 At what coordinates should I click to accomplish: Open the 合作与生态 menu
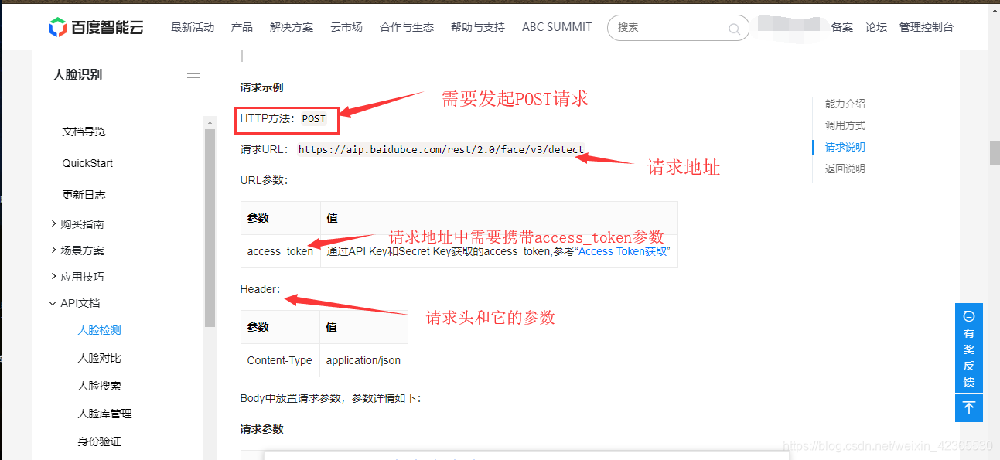coord(407,27)
